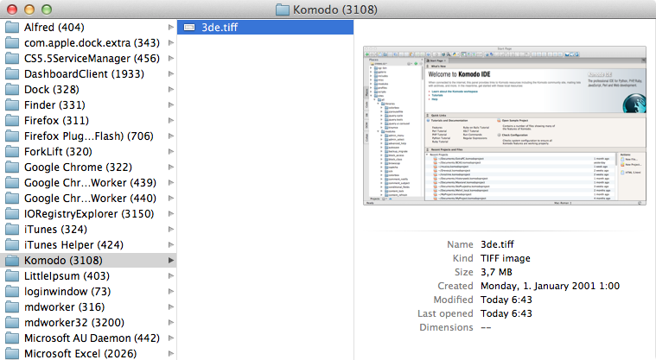
Task: Click the Firefox (311) folder icon
Action: point(12,120)
